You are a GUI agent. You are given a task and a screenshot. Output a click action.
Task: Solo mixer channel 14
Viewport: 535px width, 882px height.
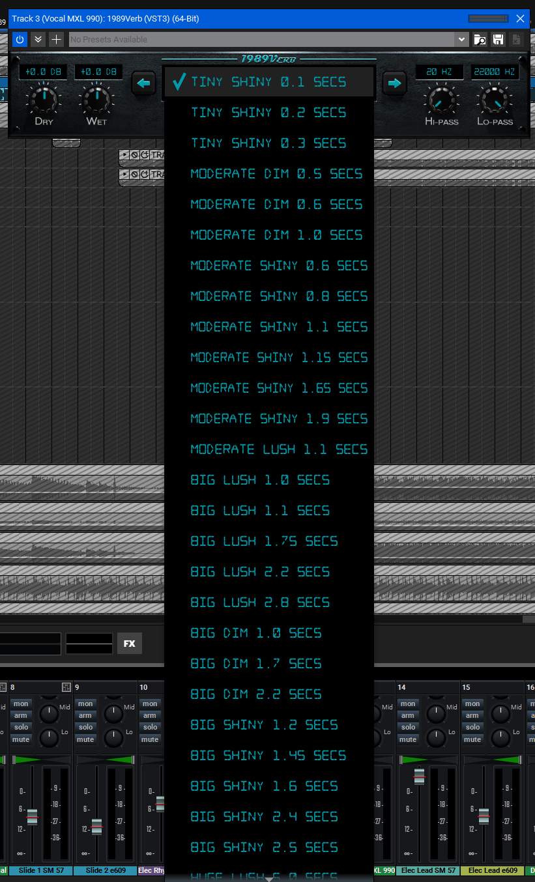click(x=408, y=727)
